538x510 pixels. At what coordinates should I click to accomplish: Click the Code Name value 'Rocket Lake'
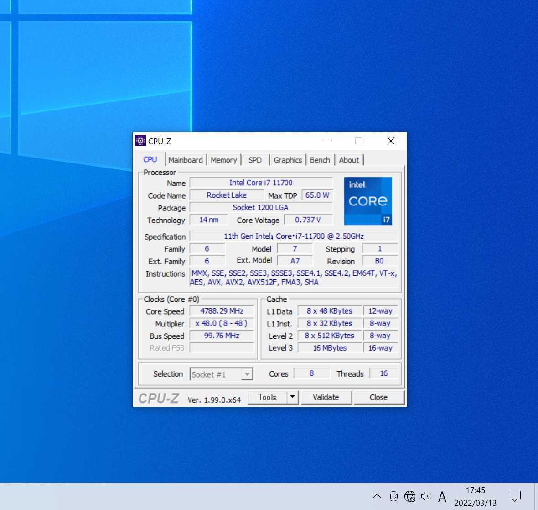(x=227, y=195)
